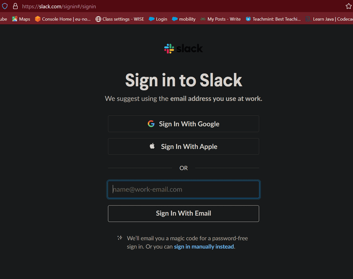Click the sparkle icon beside magic code text
This screenshot has width=353, height=279.
pyautogui.click(x=120, y=238)
